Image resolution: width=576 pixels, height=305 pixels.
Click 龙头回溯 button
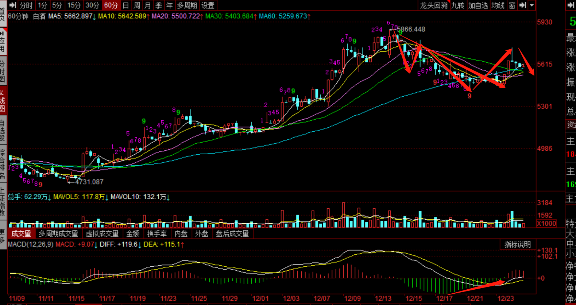pos(434,5)
